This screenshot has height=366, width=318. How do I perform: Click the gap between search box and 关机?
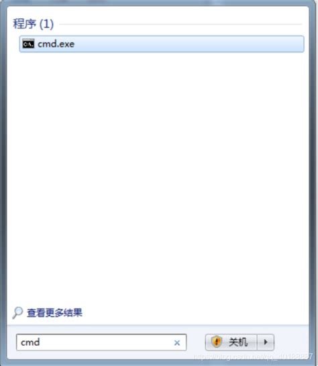(x=196, y=342)
